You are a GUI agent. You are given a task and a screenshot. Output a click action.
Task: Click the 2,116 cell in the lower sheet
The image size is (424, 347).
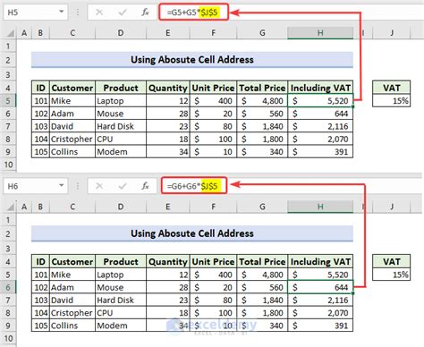pos(320,300)
